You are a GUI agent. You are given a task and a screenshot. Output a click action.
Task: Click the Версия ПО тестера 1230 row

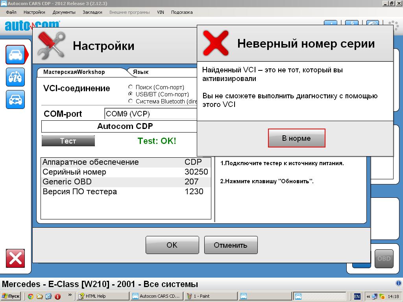[126, 192]
